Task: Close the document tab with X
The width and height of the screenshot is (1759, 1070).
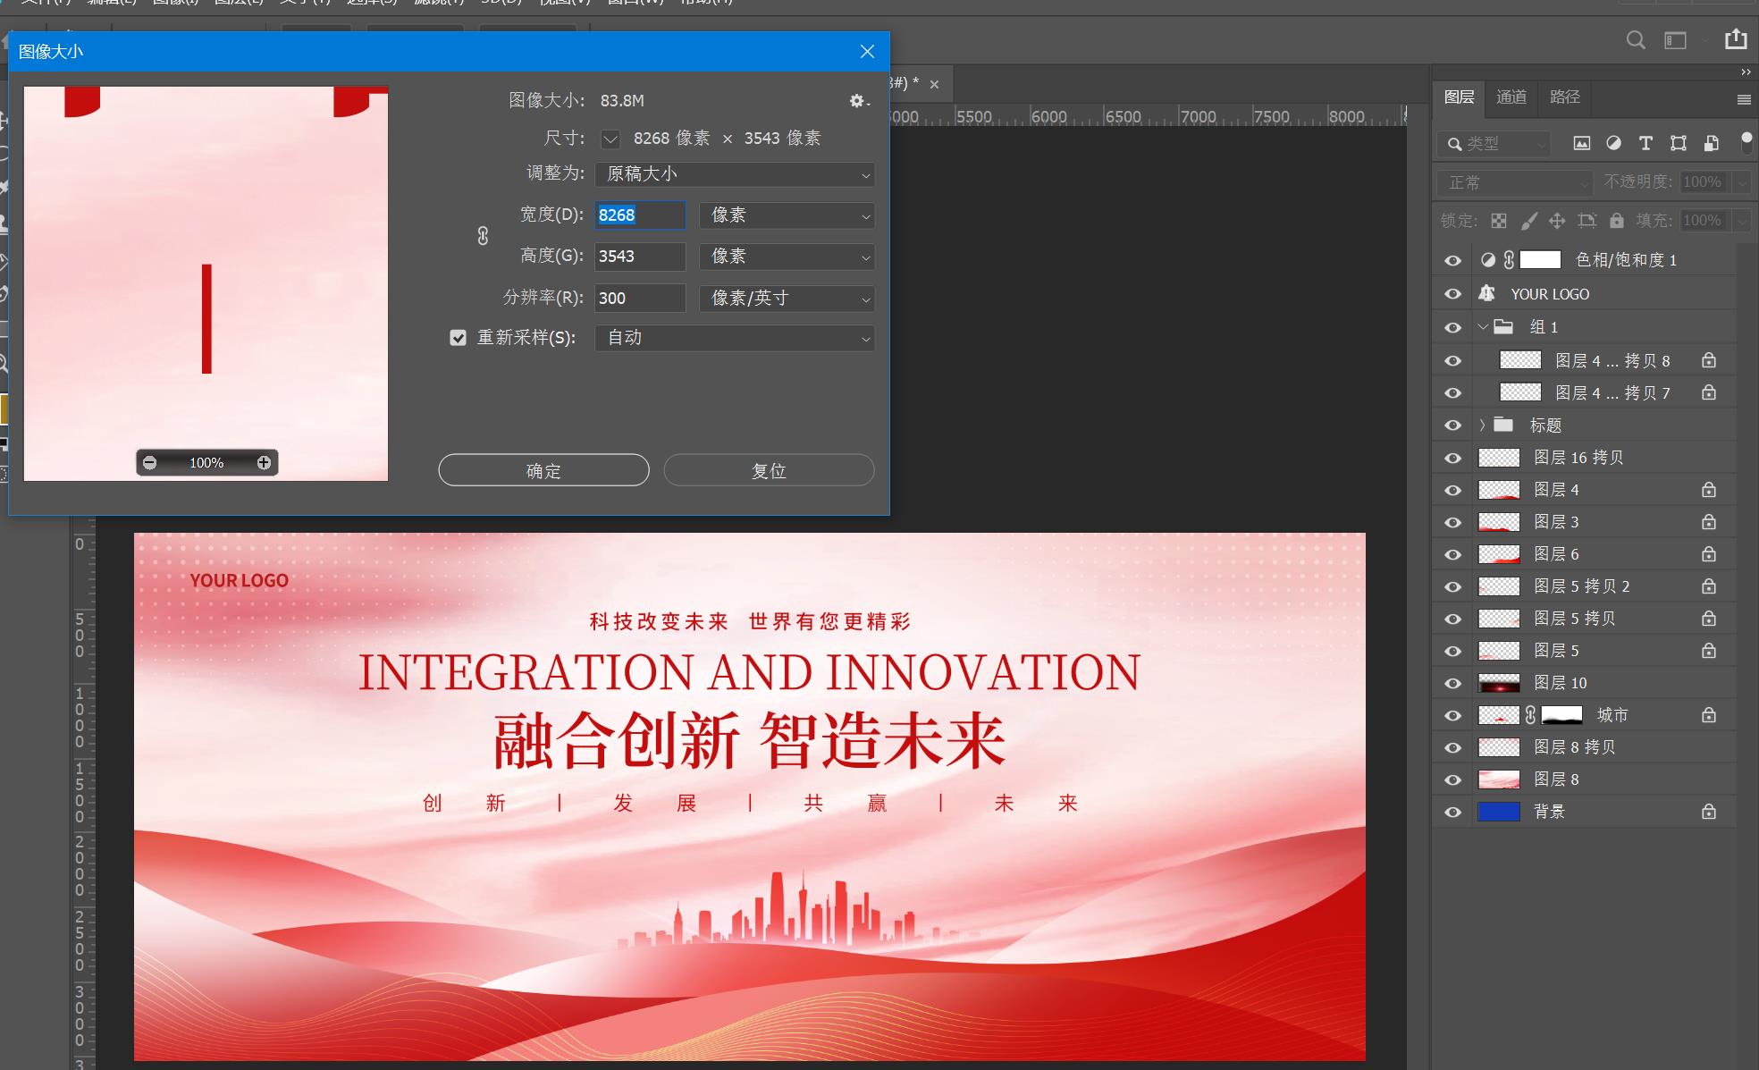Action: coord(934,84)
